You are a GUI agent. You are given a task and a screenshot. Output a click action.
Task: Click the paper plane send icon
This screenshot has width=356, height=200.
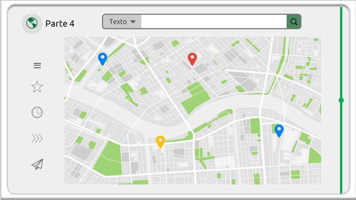click(x=37, y=164)
